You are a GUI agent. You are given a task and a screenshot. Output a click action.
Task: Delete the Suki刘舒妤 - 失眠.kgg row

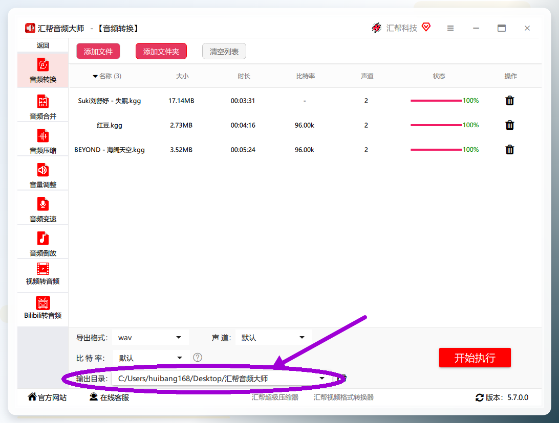(x=509, y=101)
